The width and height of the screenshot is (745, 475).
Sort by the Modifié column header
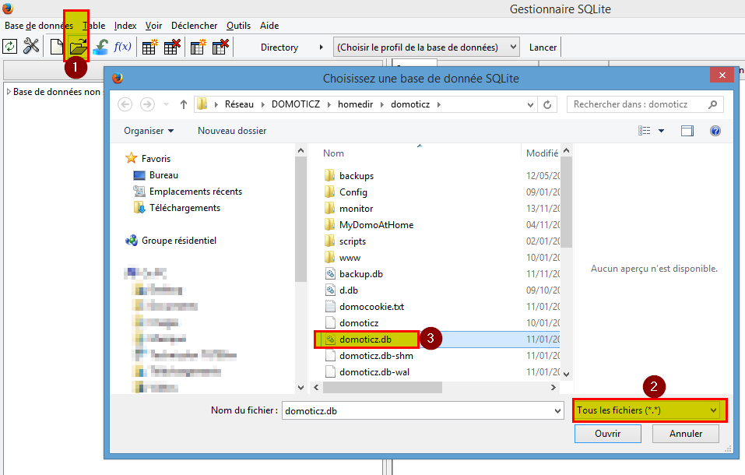coord(542,153)
